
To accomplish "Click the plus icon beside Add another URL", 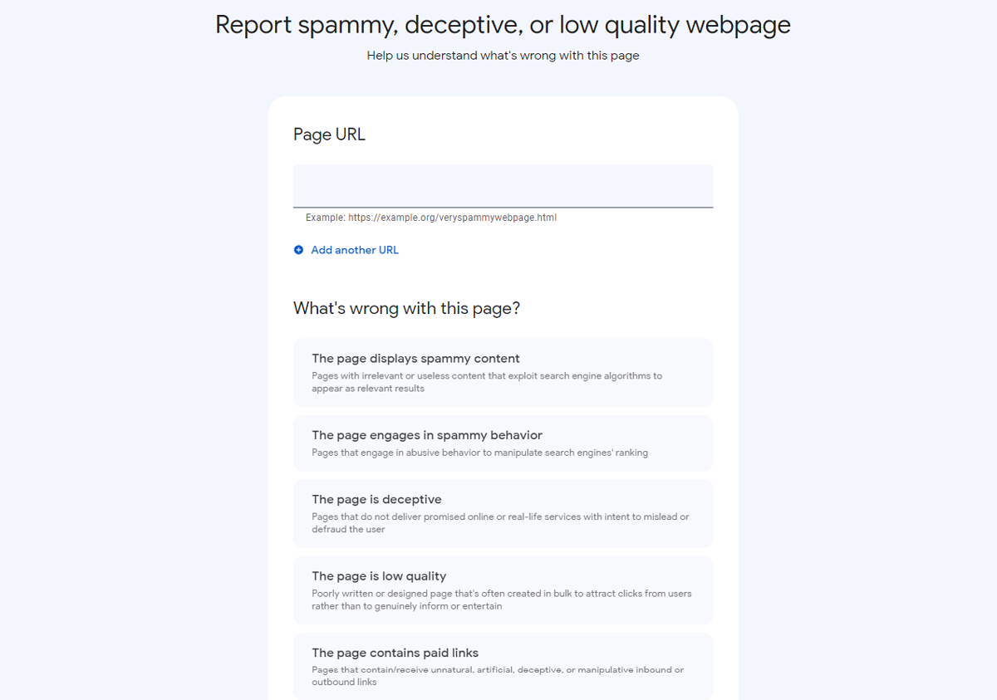I will coord(299,250).
